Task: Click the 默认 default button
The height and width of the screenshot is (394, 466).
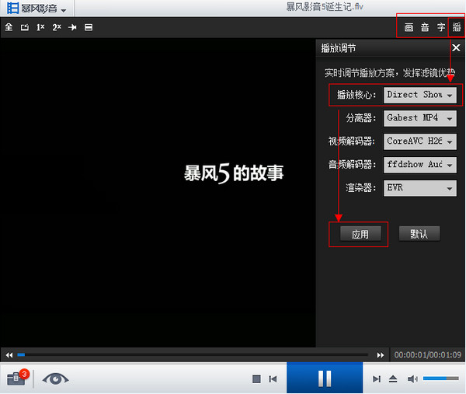Action: coord(419,234)
